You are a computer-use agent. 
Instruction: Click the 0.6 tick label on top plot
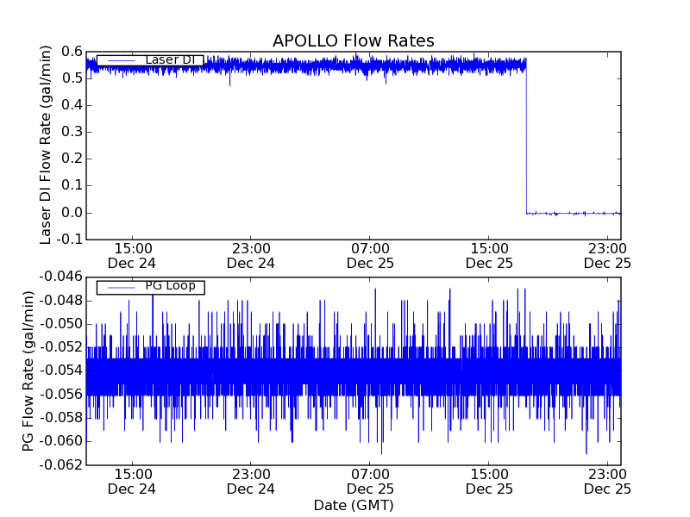tap(72, 52)
